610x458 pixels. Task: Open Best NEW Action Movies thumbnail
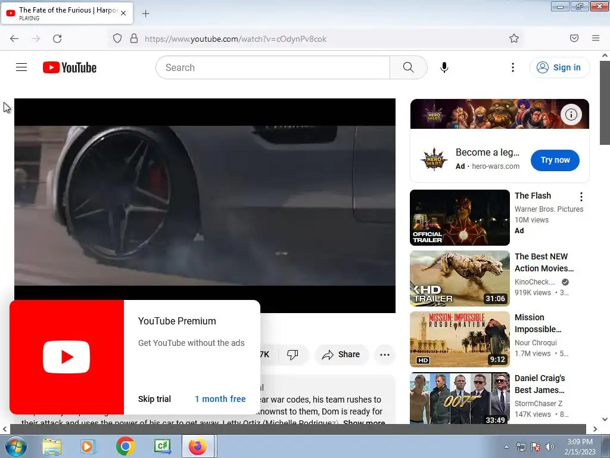[460, 278]
